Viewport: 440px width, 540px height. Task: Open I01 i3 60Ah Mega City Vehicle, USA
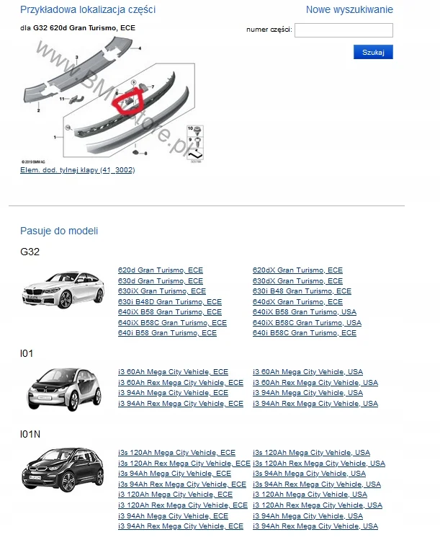[x=308, y=372]
